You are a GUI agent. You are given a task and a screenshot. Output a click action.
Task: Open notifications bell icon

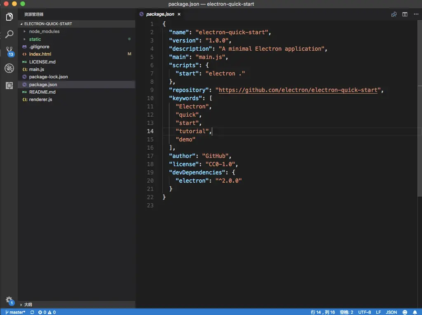415,312
